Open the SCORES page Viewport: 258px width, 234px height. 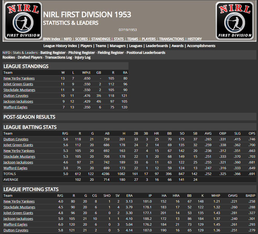[x=81, y=39]
